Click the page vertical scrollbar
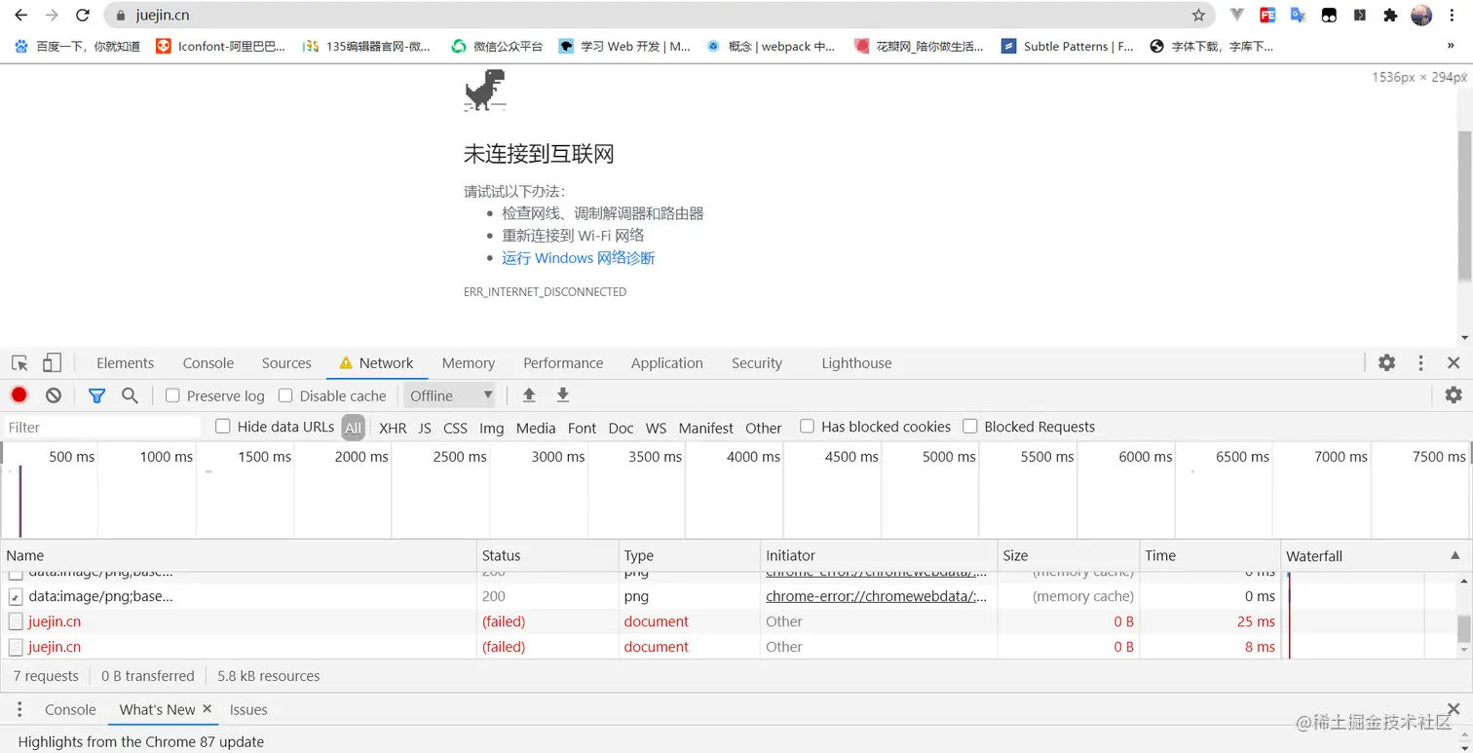The height and width of the screenshot is (753, 1473). (x=1464, y=207)
